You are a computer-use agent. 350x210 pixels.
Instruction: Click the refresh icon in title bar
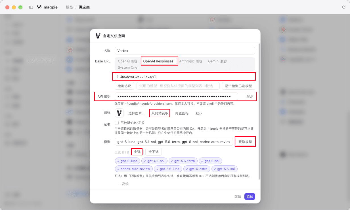(344, 7)
